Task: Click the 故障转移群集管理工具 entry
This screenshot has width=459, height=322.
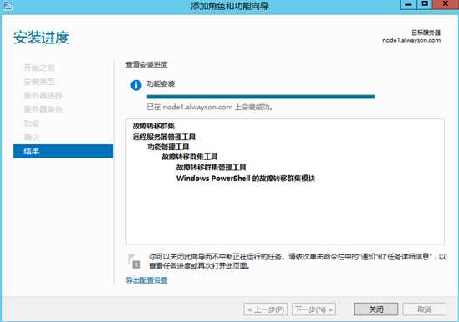Action: click(211, 167)
